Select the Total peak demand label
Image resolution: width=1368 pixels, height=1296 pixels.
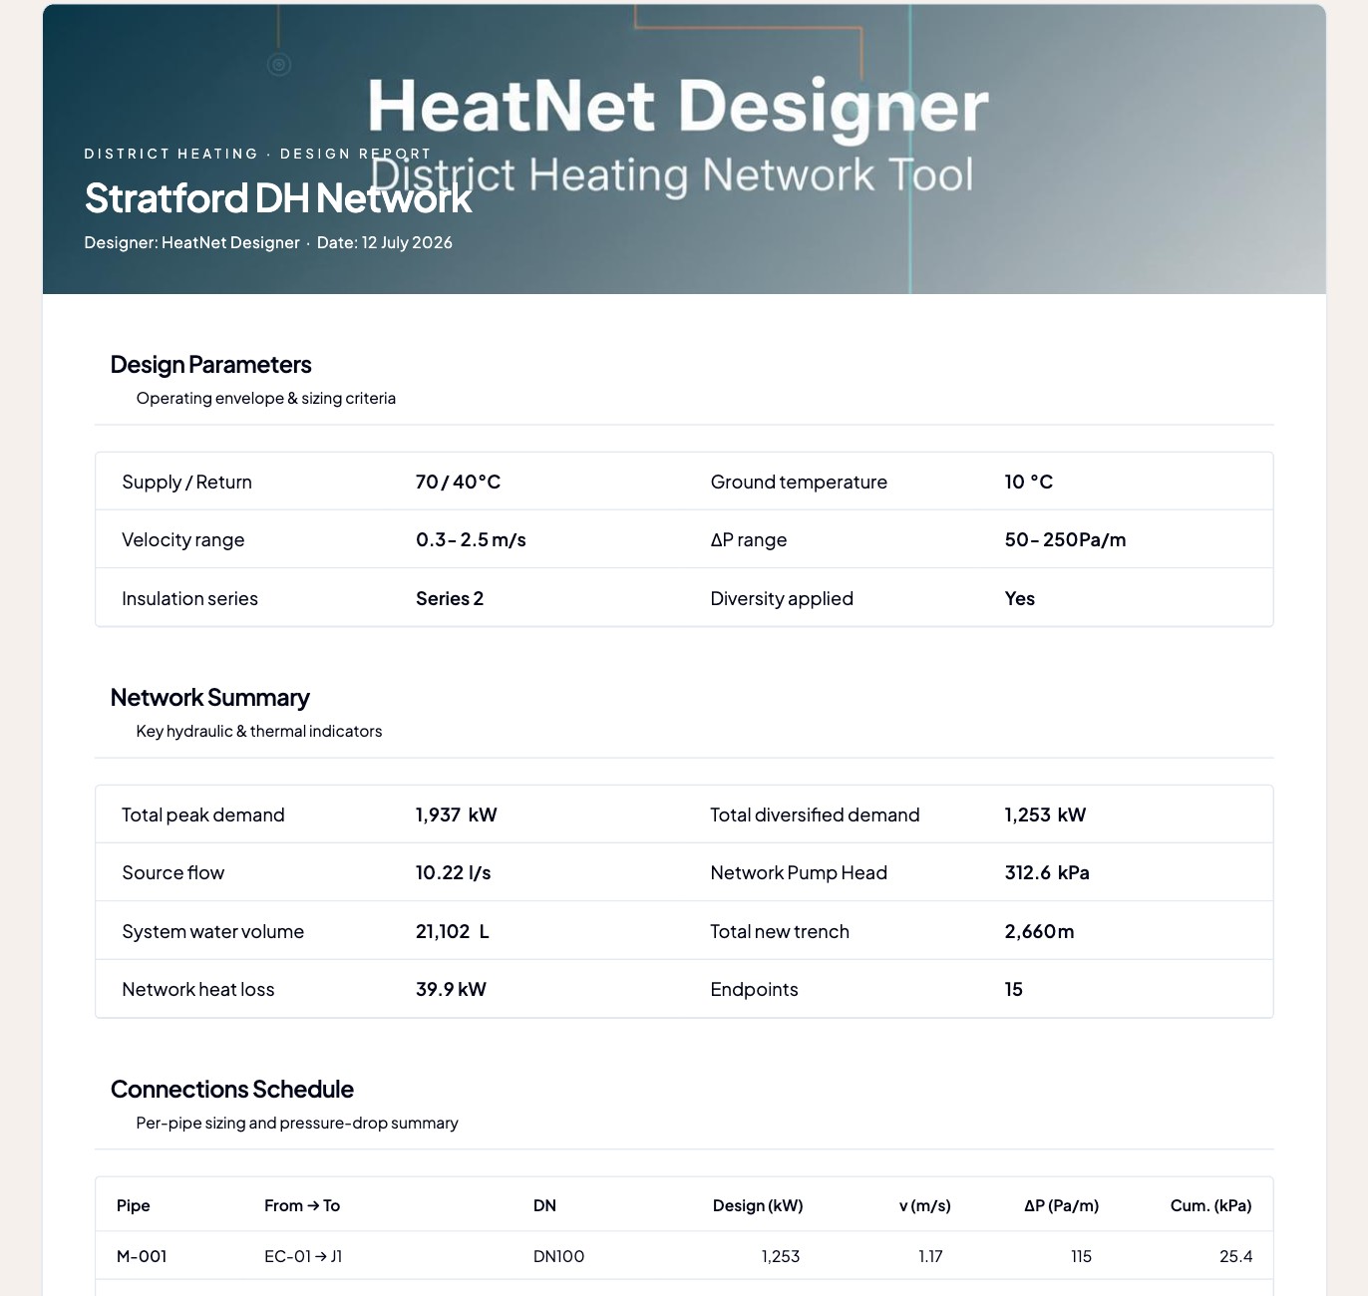(203, 815)
